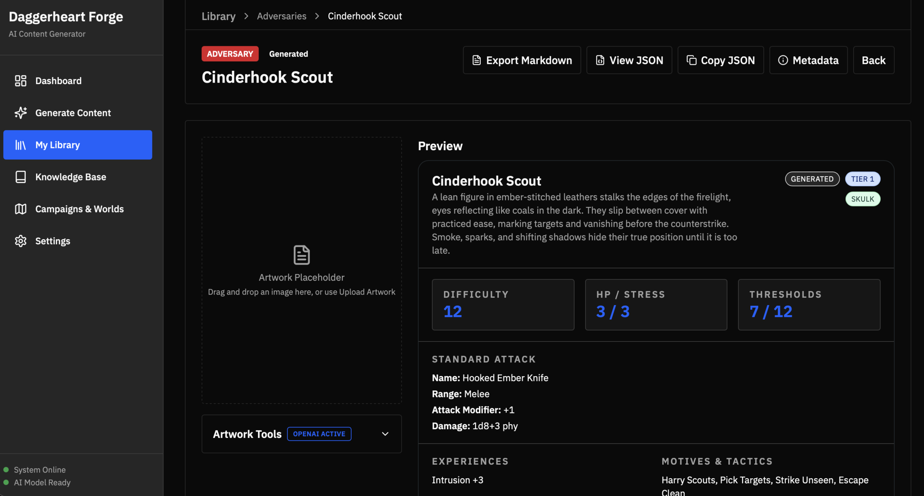Click the SKULK type badge
The height and width of the screenshot is (496, 924).
click(863, 199)
